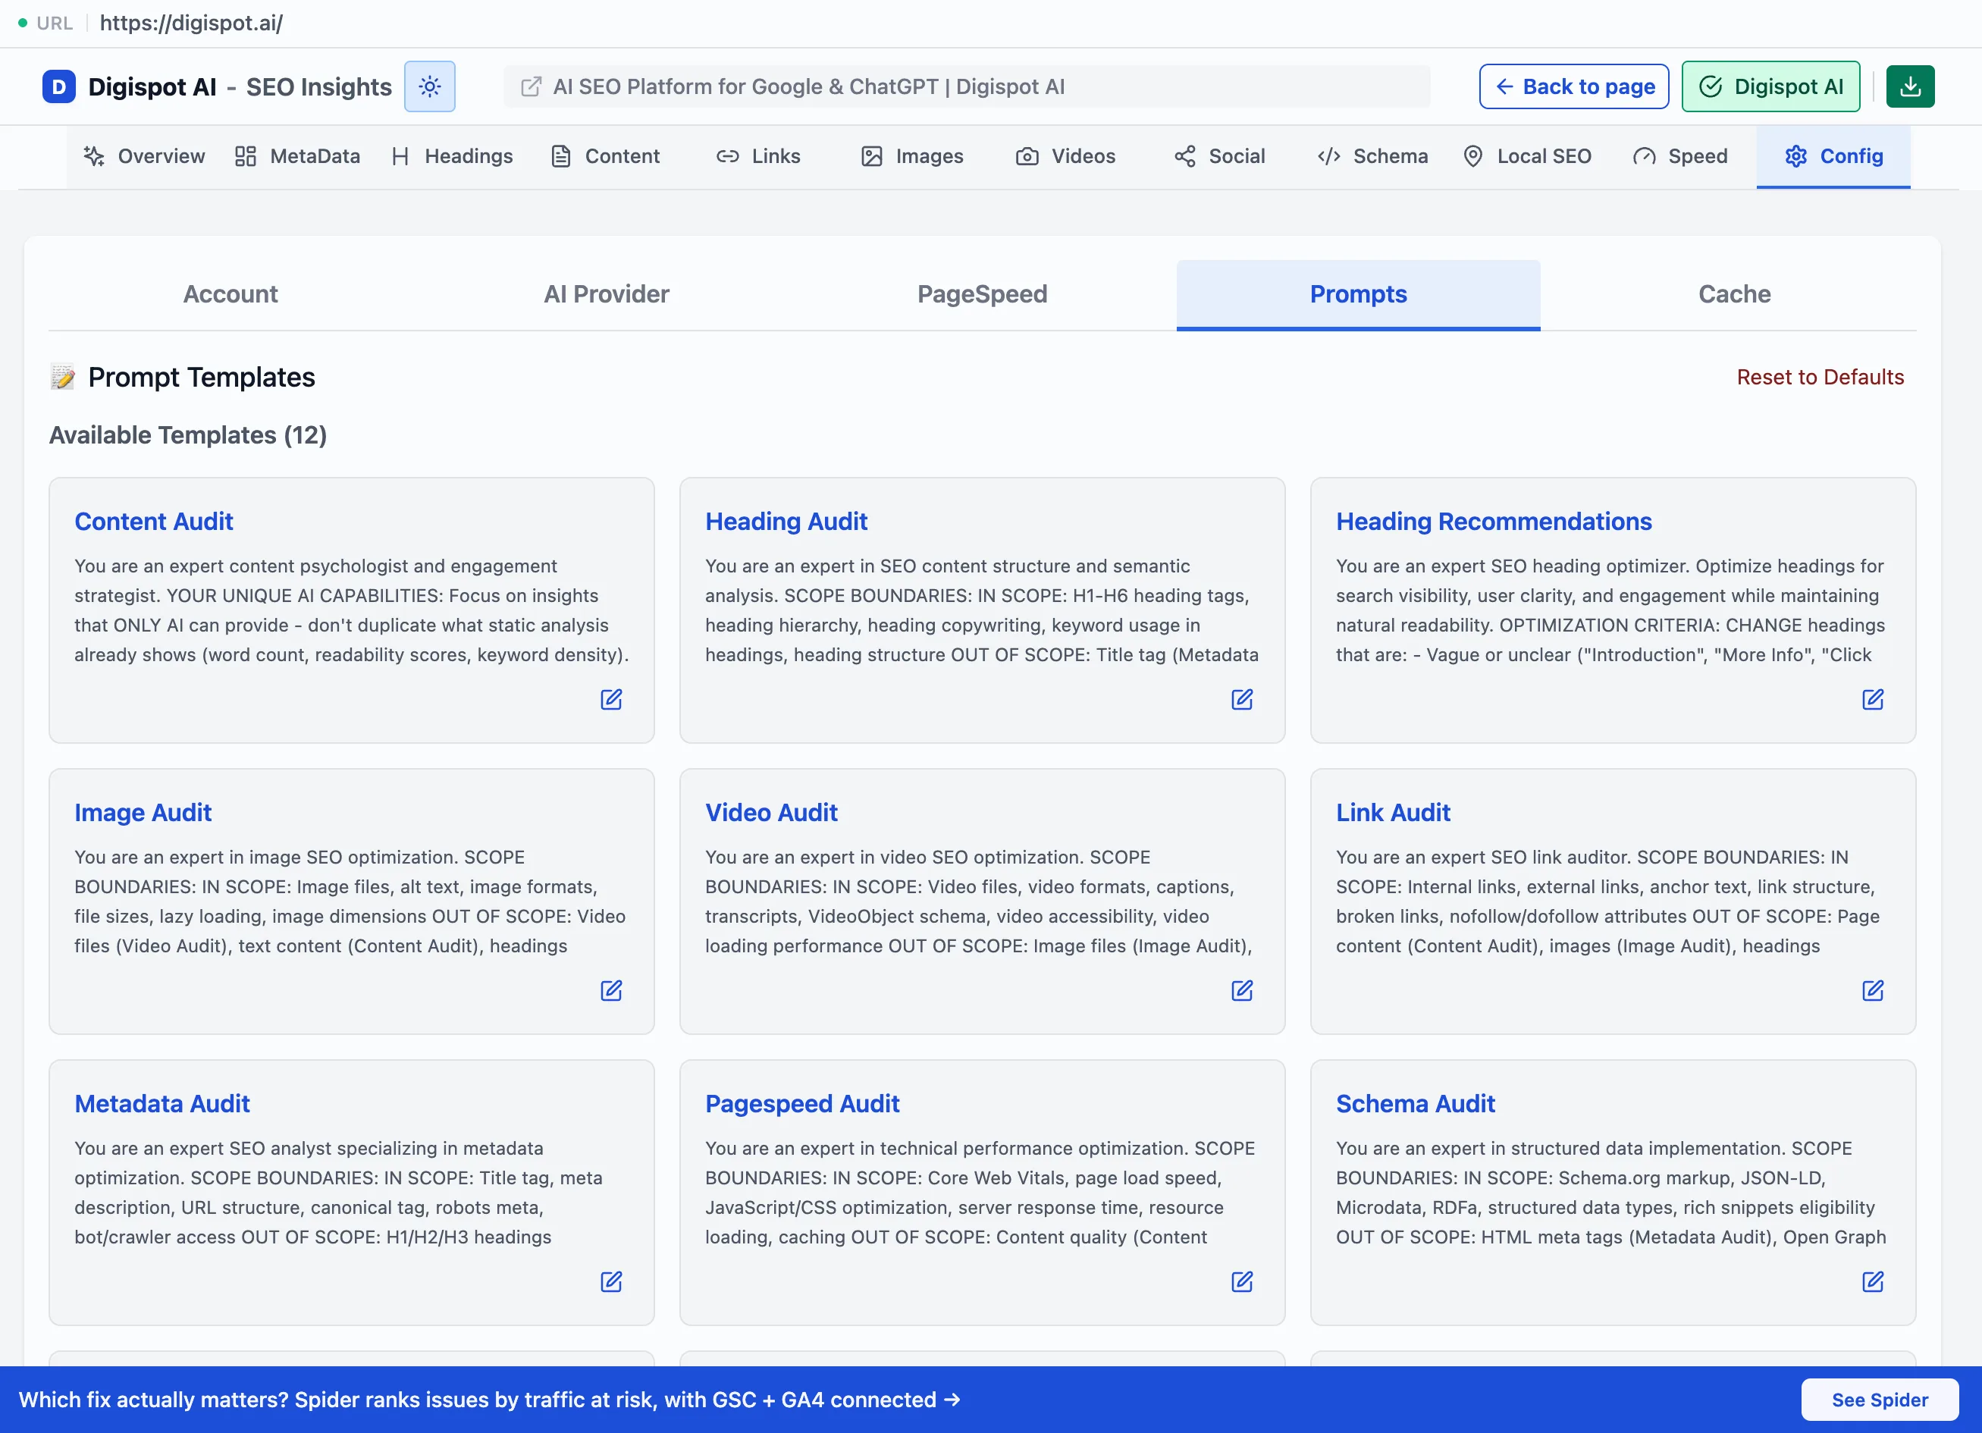Switch to the Account settings tab
This screenshot has height=1433, width=1982.
click(231, 294)
